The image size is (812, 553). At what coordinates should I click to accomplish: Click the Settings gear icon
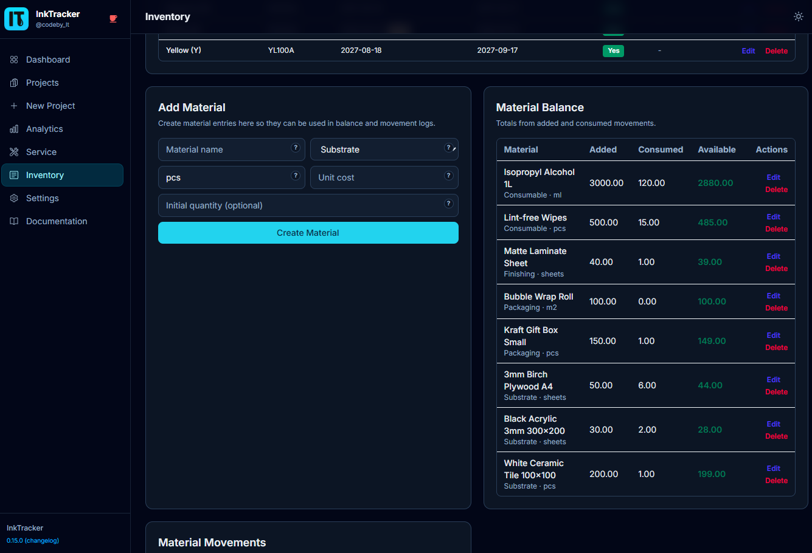point(14,198)
